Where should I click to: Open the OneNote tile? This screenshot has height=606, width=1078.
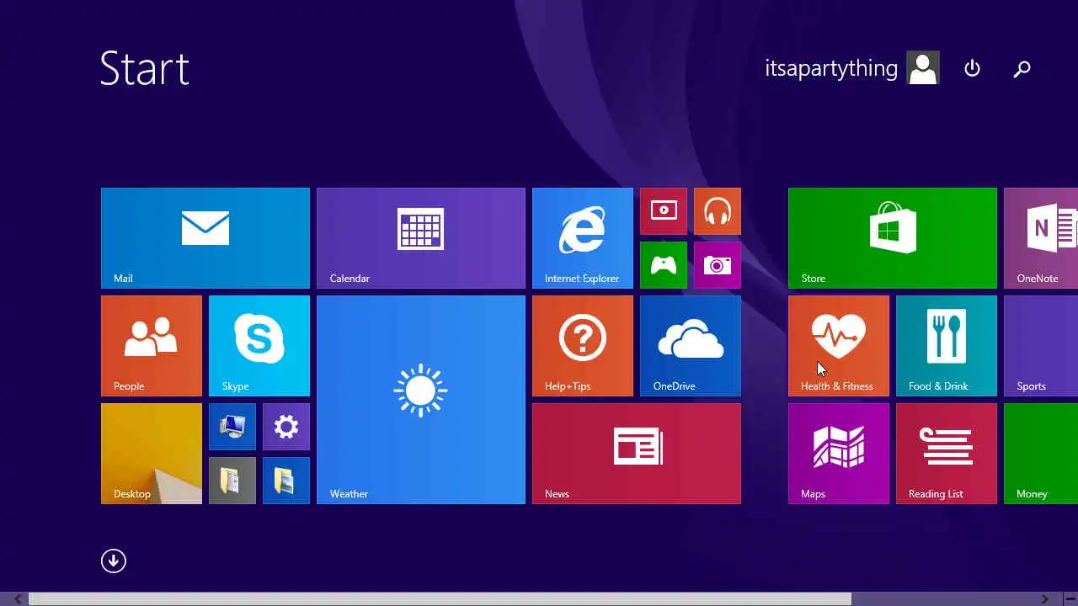pos(1041,238)
